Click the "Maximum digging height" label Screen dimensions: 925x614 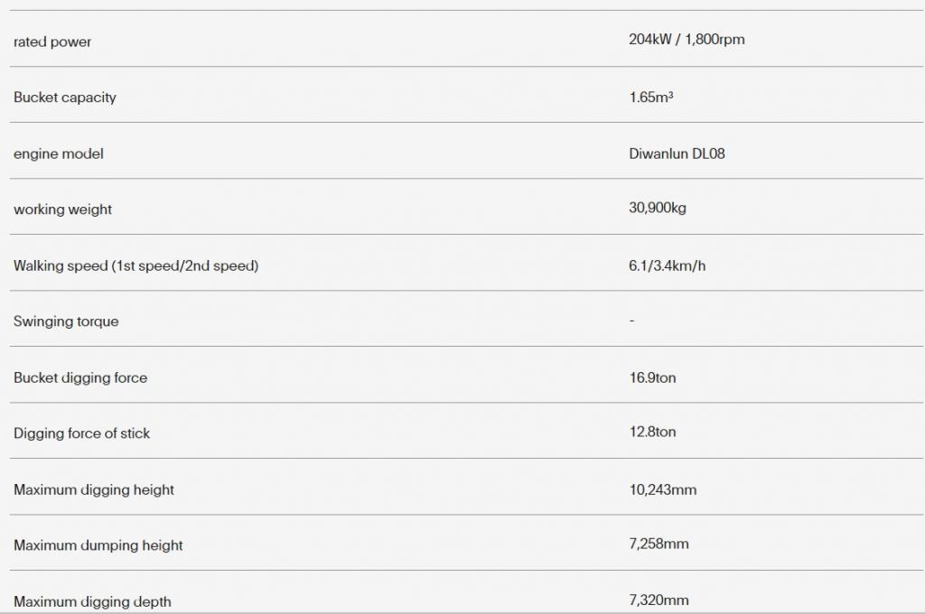(94, 489)
